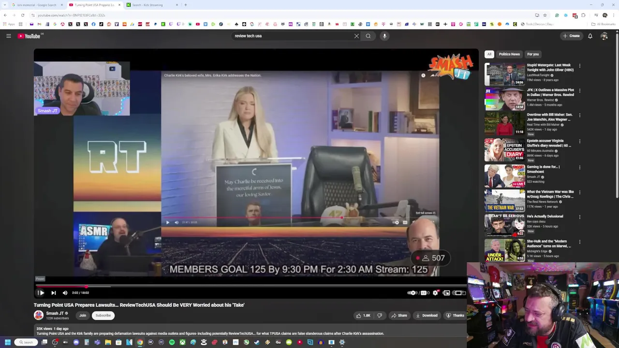
Task: Share the video
Action: (399, 316)
